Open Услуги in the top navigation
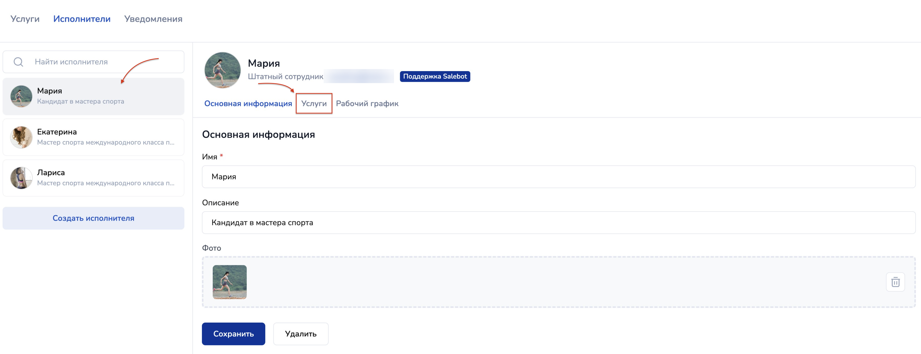Viewport: 921px width, 354px height. (x=25, y=19)
